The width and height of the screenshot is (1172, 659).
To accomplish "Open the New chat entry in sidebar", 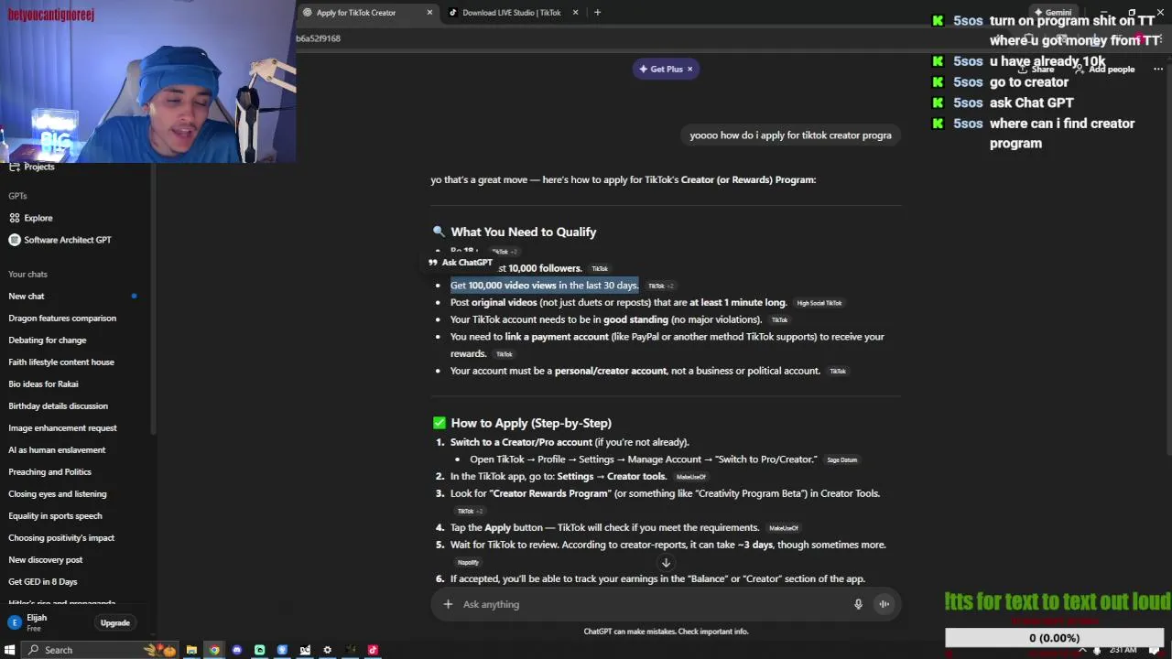I will (x=27, y=297).
